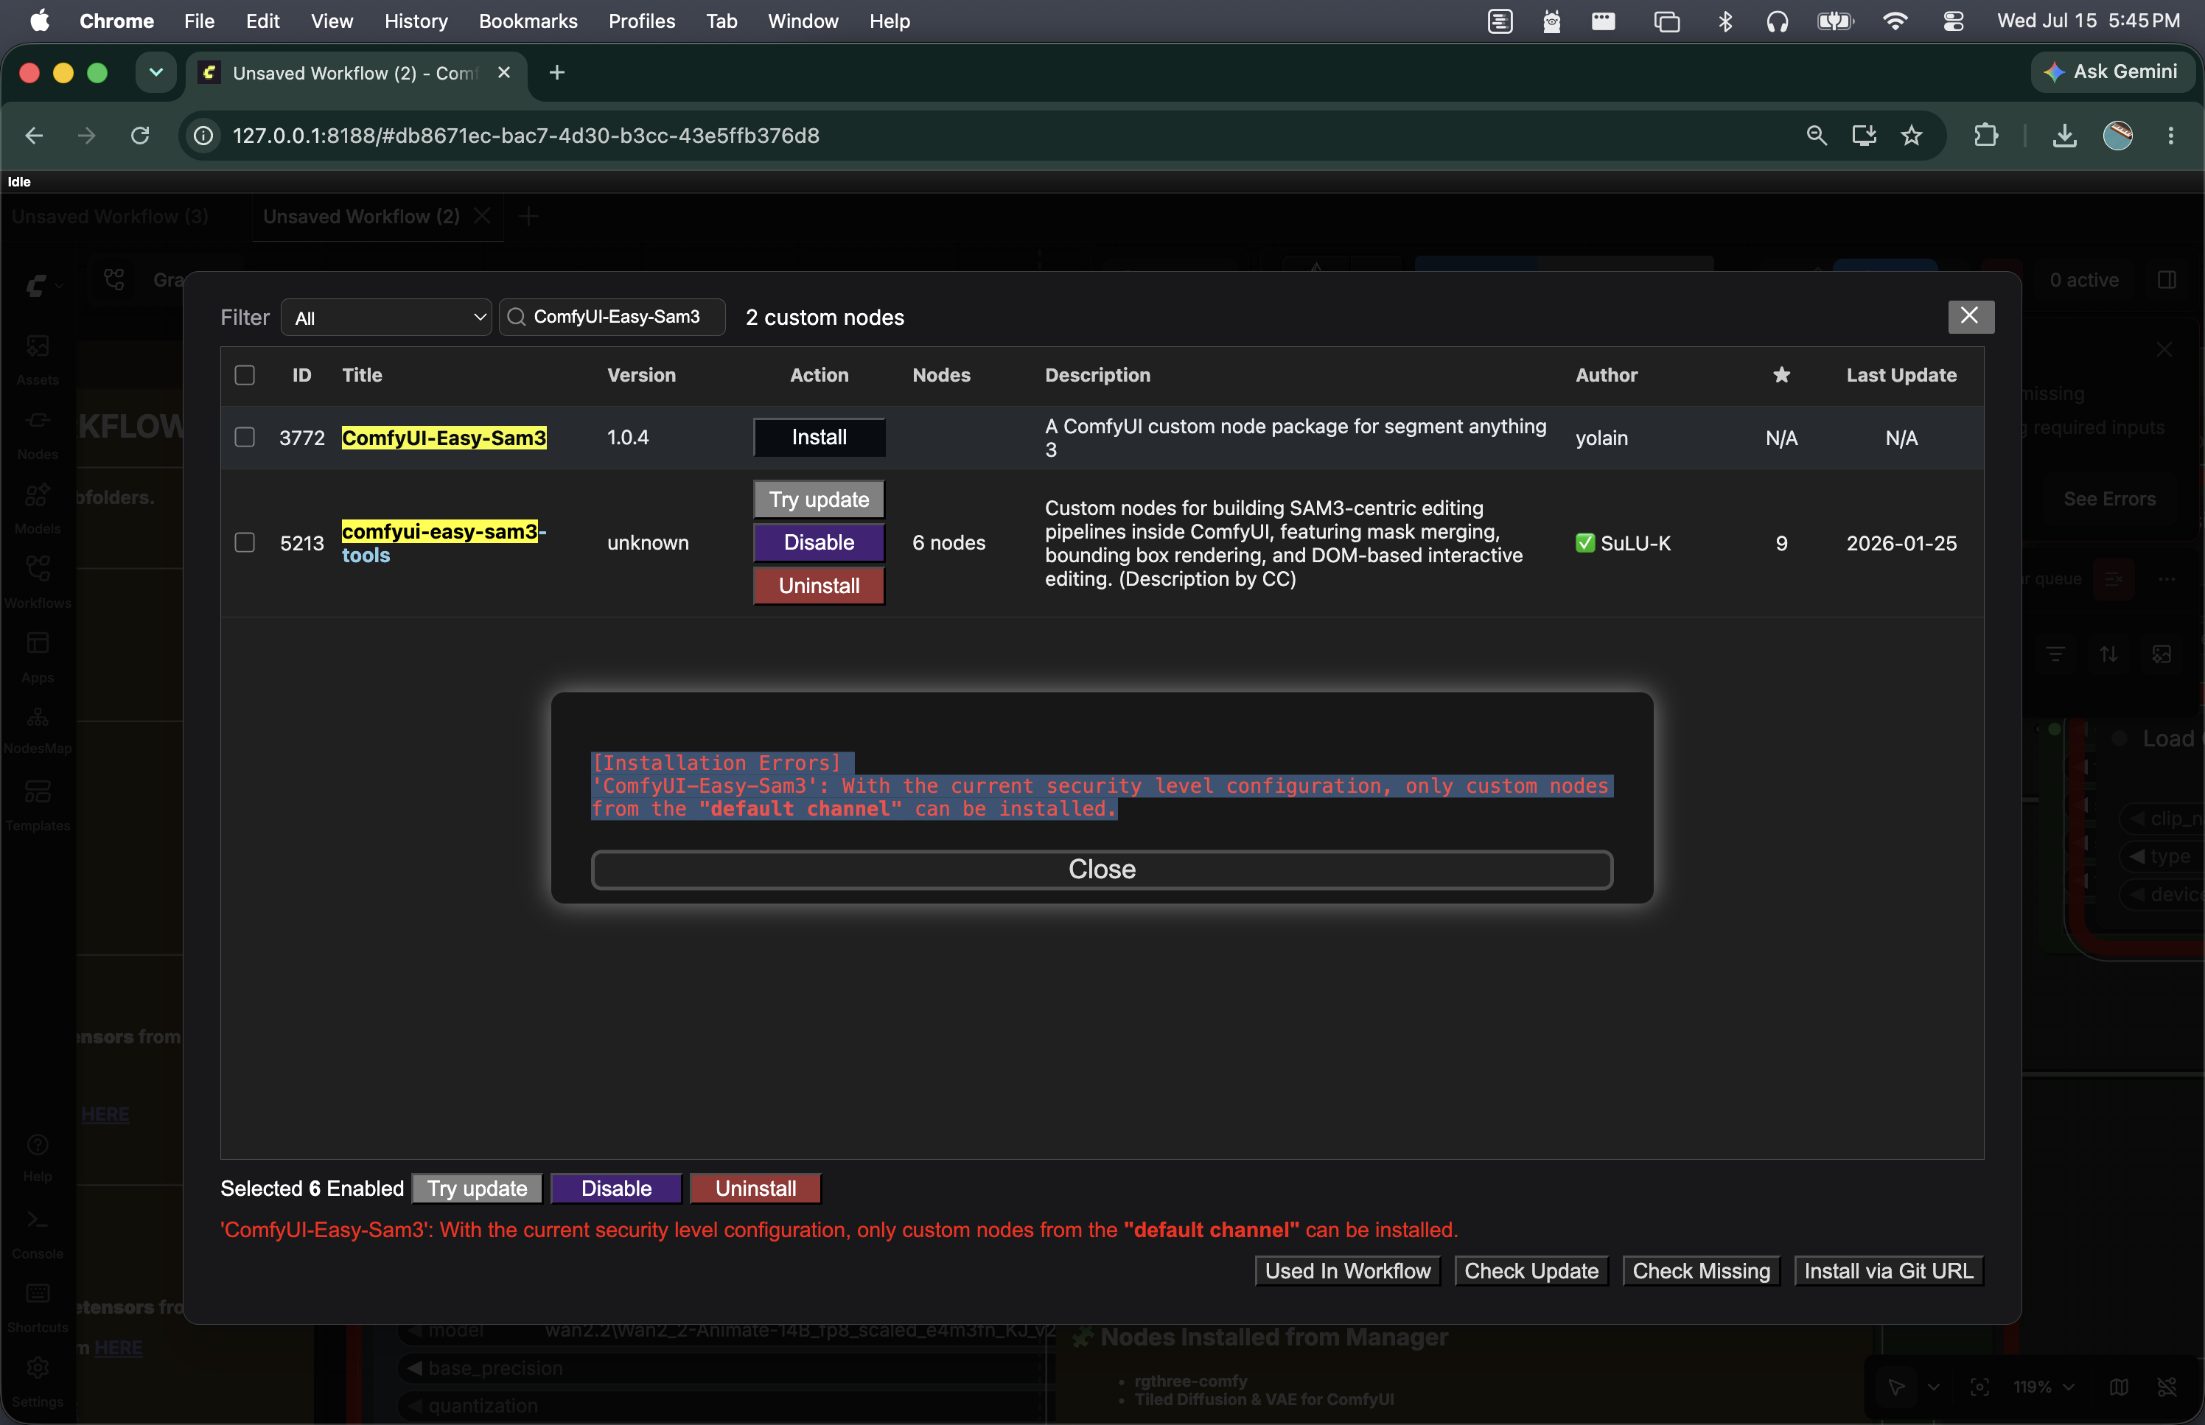The width and height of the screenshot is (2205, 1425).
Task: Click the bottom bar Uninstall button
Action: tap(755, 1188)
